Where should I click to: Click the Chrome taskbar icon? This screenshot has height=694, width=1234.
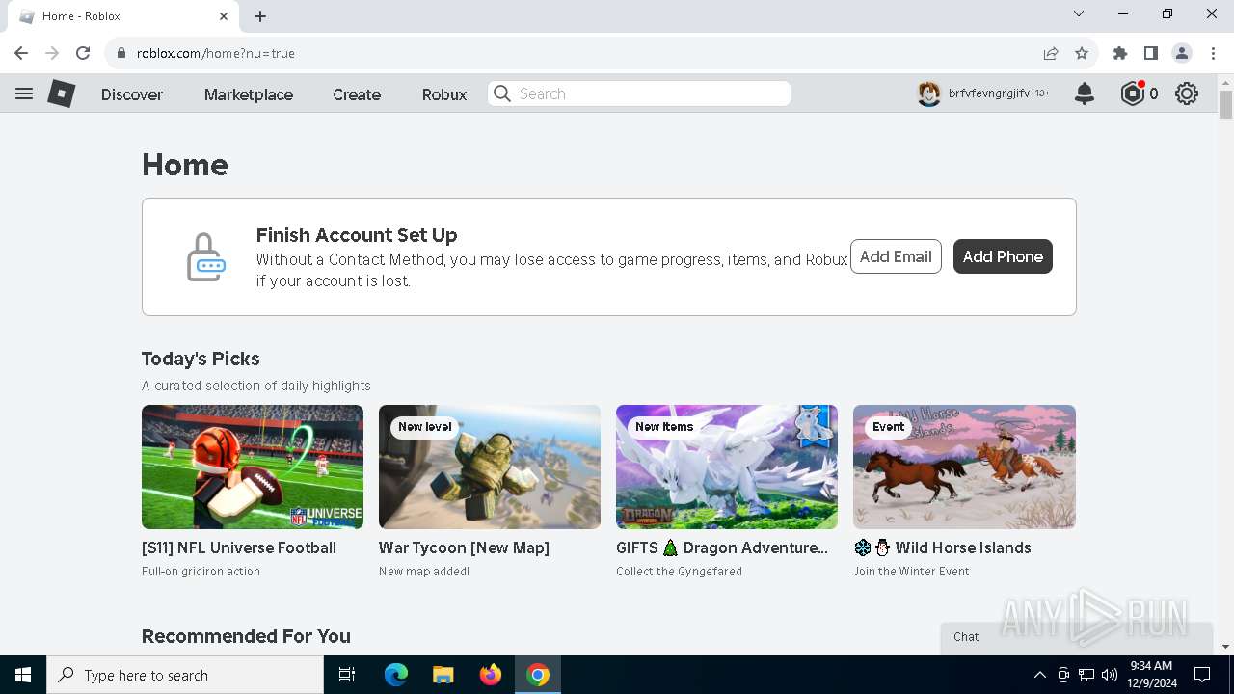point(538,675)
